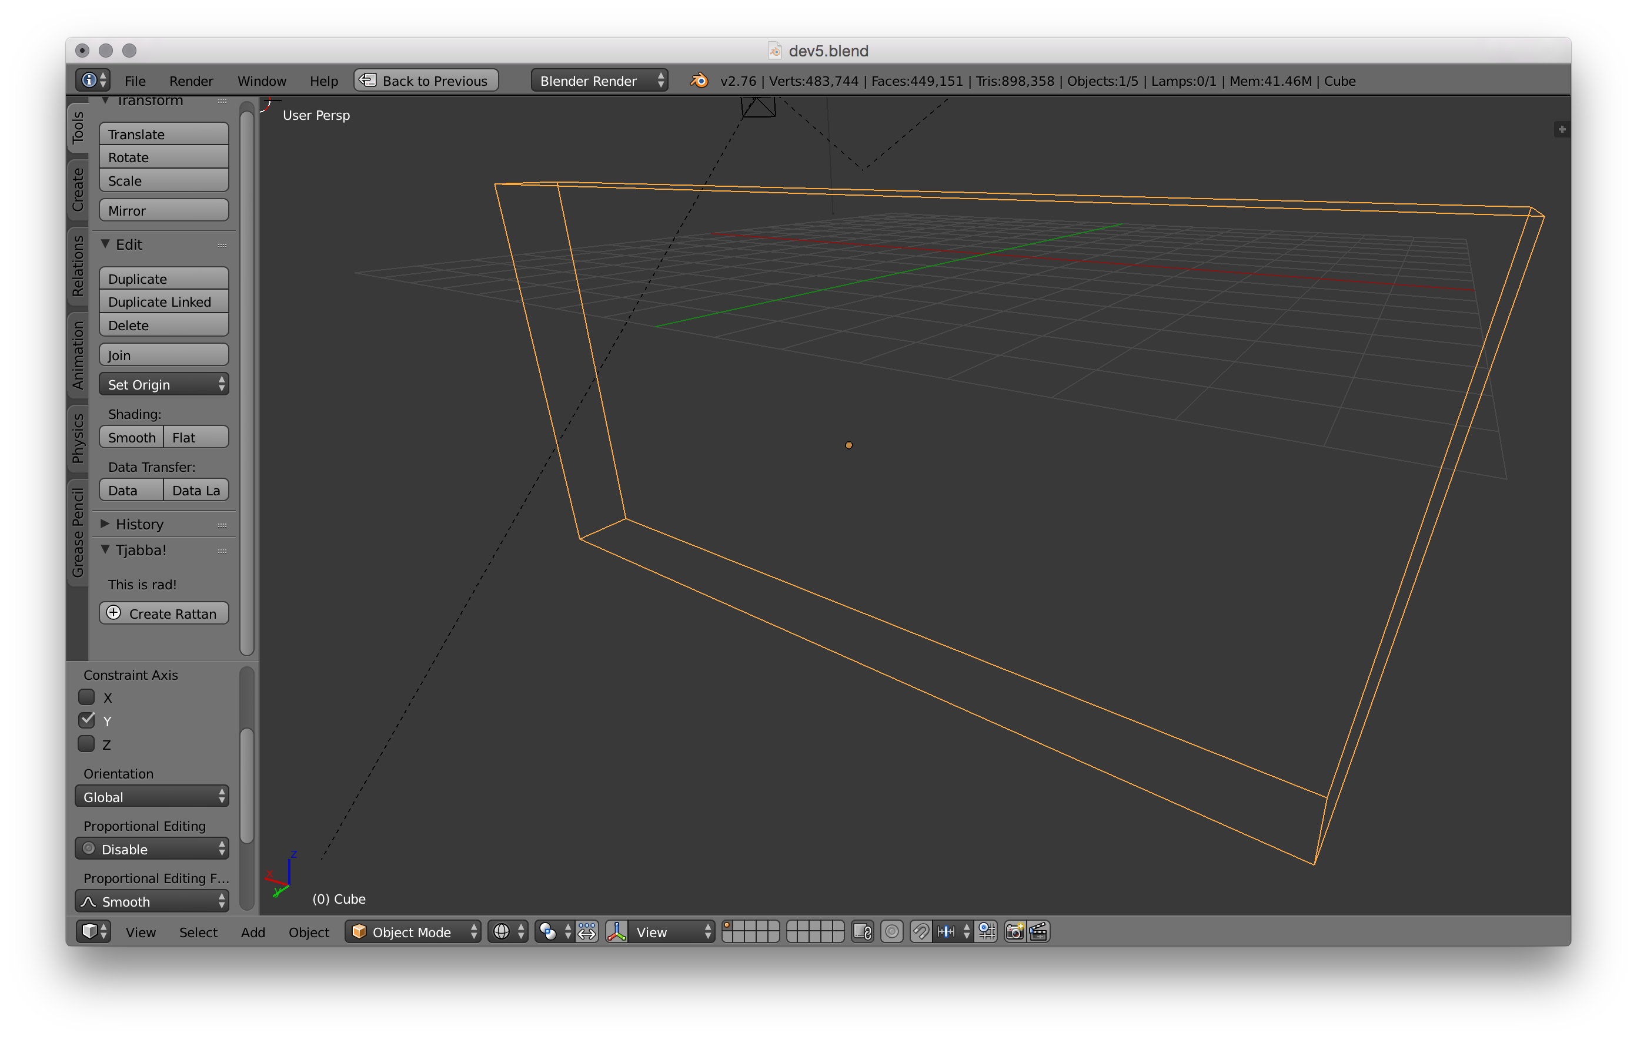The height and width of the screenshot is (1040, 1637).
Task: Open the Help menu
Action: click(323, 81)
